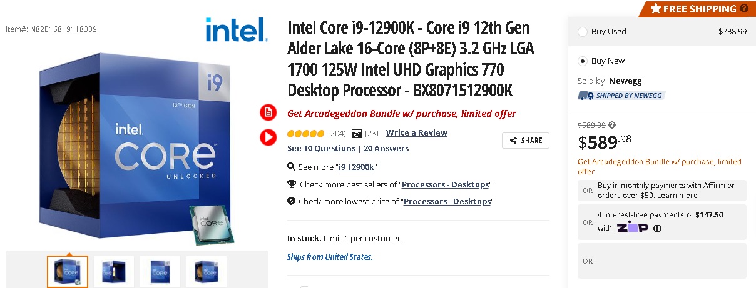Viewport: 756px width, 288px height.
Task: Click the free shipping help question mark
Action: (744, 9)
